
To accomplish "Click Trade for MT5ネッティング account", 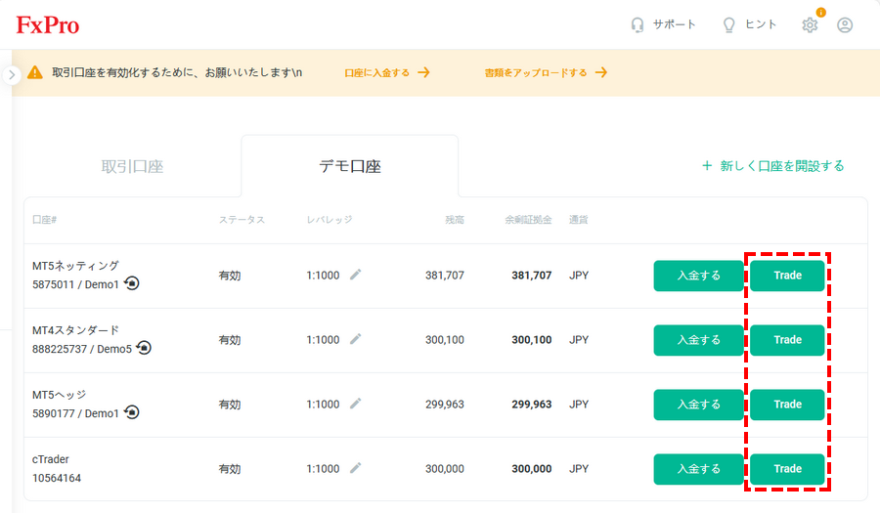I will point(787,276).
